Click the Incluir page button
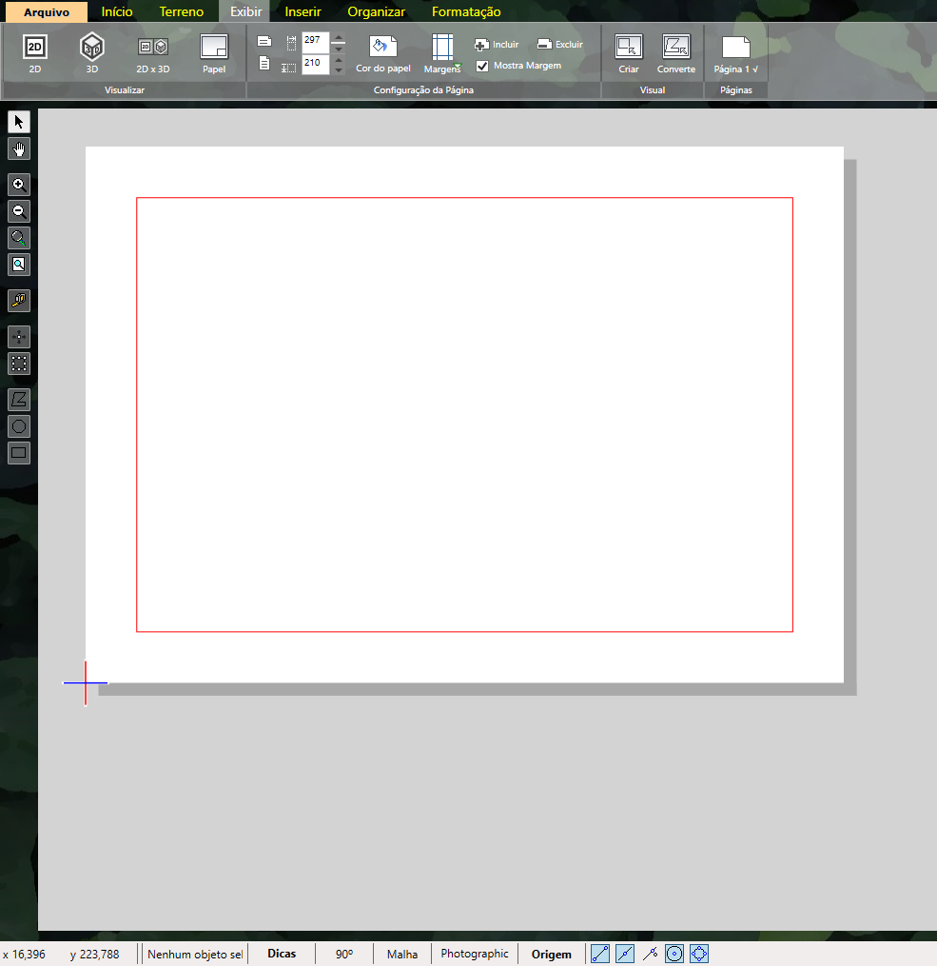Screen dimensions: 937x966 pos(497,45)
